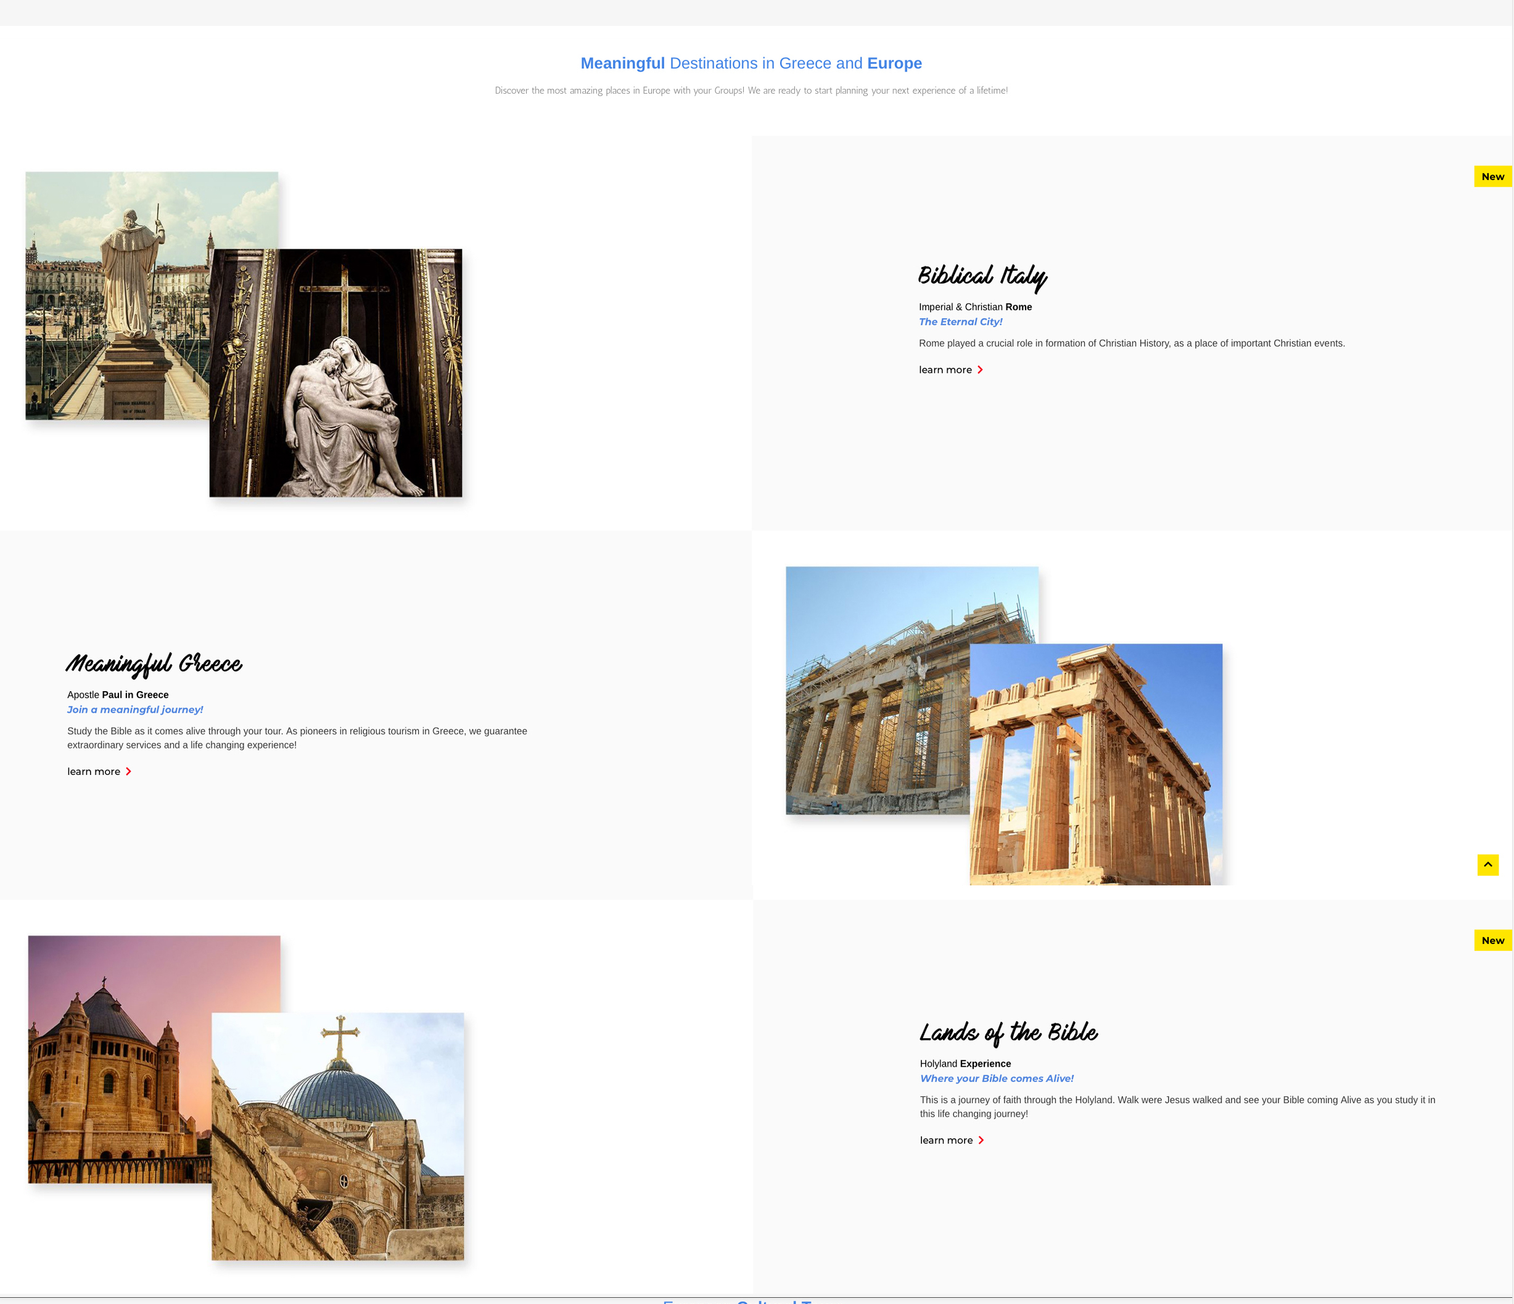1514x1304 pixels.
Task: Click the yellow back-to-top arrow
Action: (1489, 864)
